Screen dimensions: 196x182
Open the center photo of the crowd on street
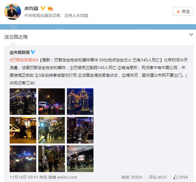point(51,130)
